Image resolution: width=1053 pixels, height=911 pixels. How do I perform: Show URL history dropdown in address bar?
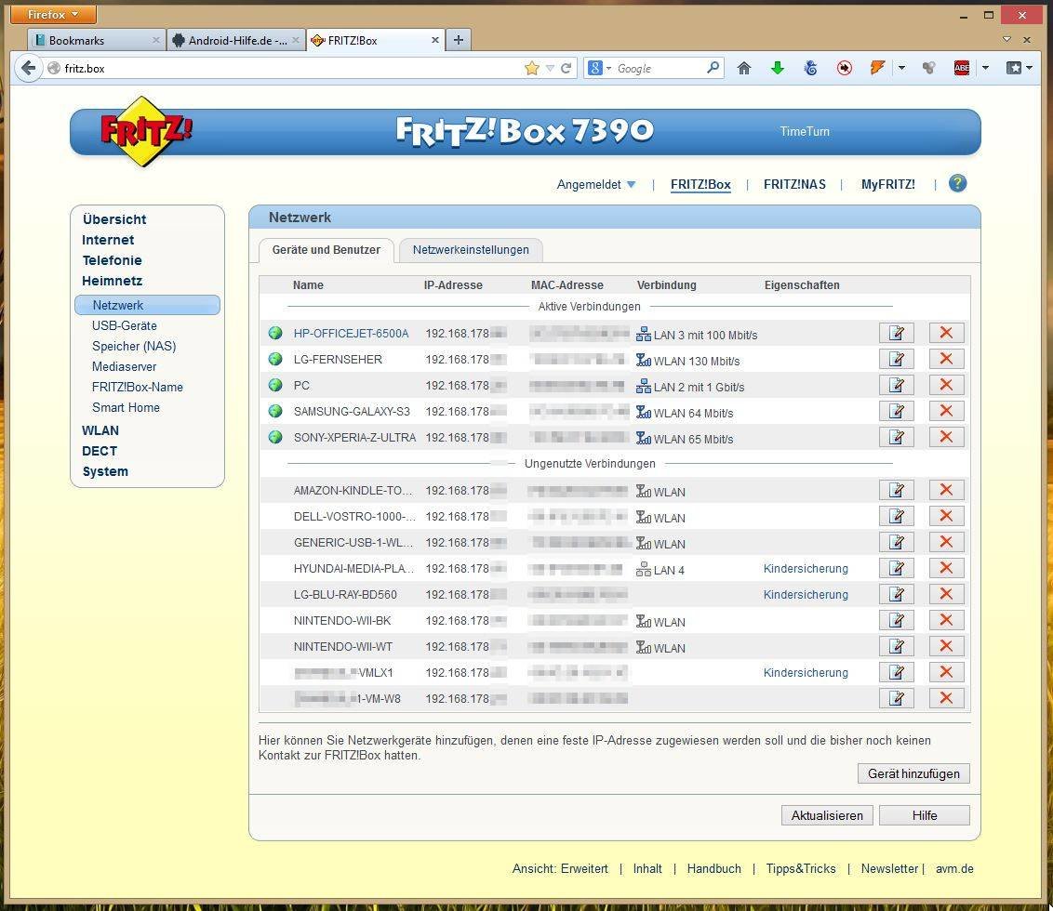tap(550, 68)
